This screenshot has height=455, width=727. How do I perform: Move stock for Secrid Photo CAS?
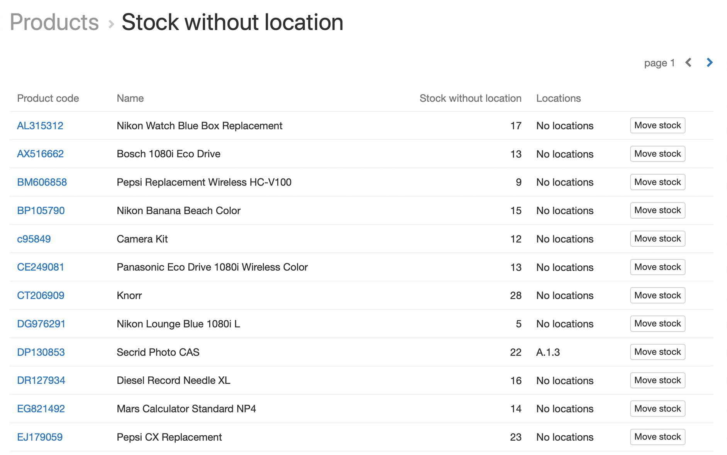click(x=658, y=352)
